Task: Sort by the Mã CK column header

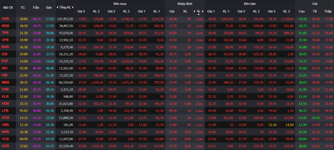Action: (x=8, y=7)
